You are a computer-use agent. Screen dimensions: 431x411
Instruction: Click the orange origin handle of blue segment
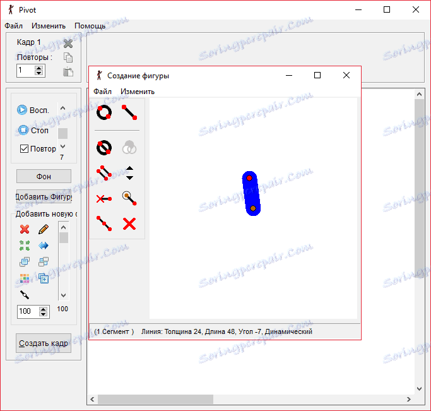(253, 208)
